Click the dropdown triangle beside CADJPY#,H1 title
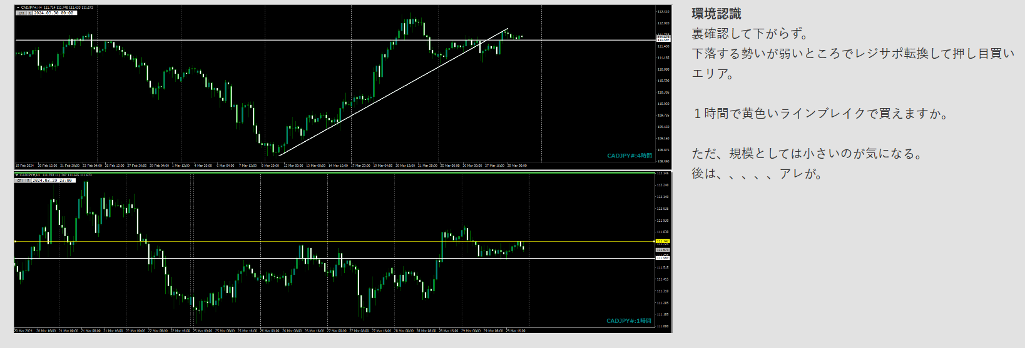 (x=17, y=175)
